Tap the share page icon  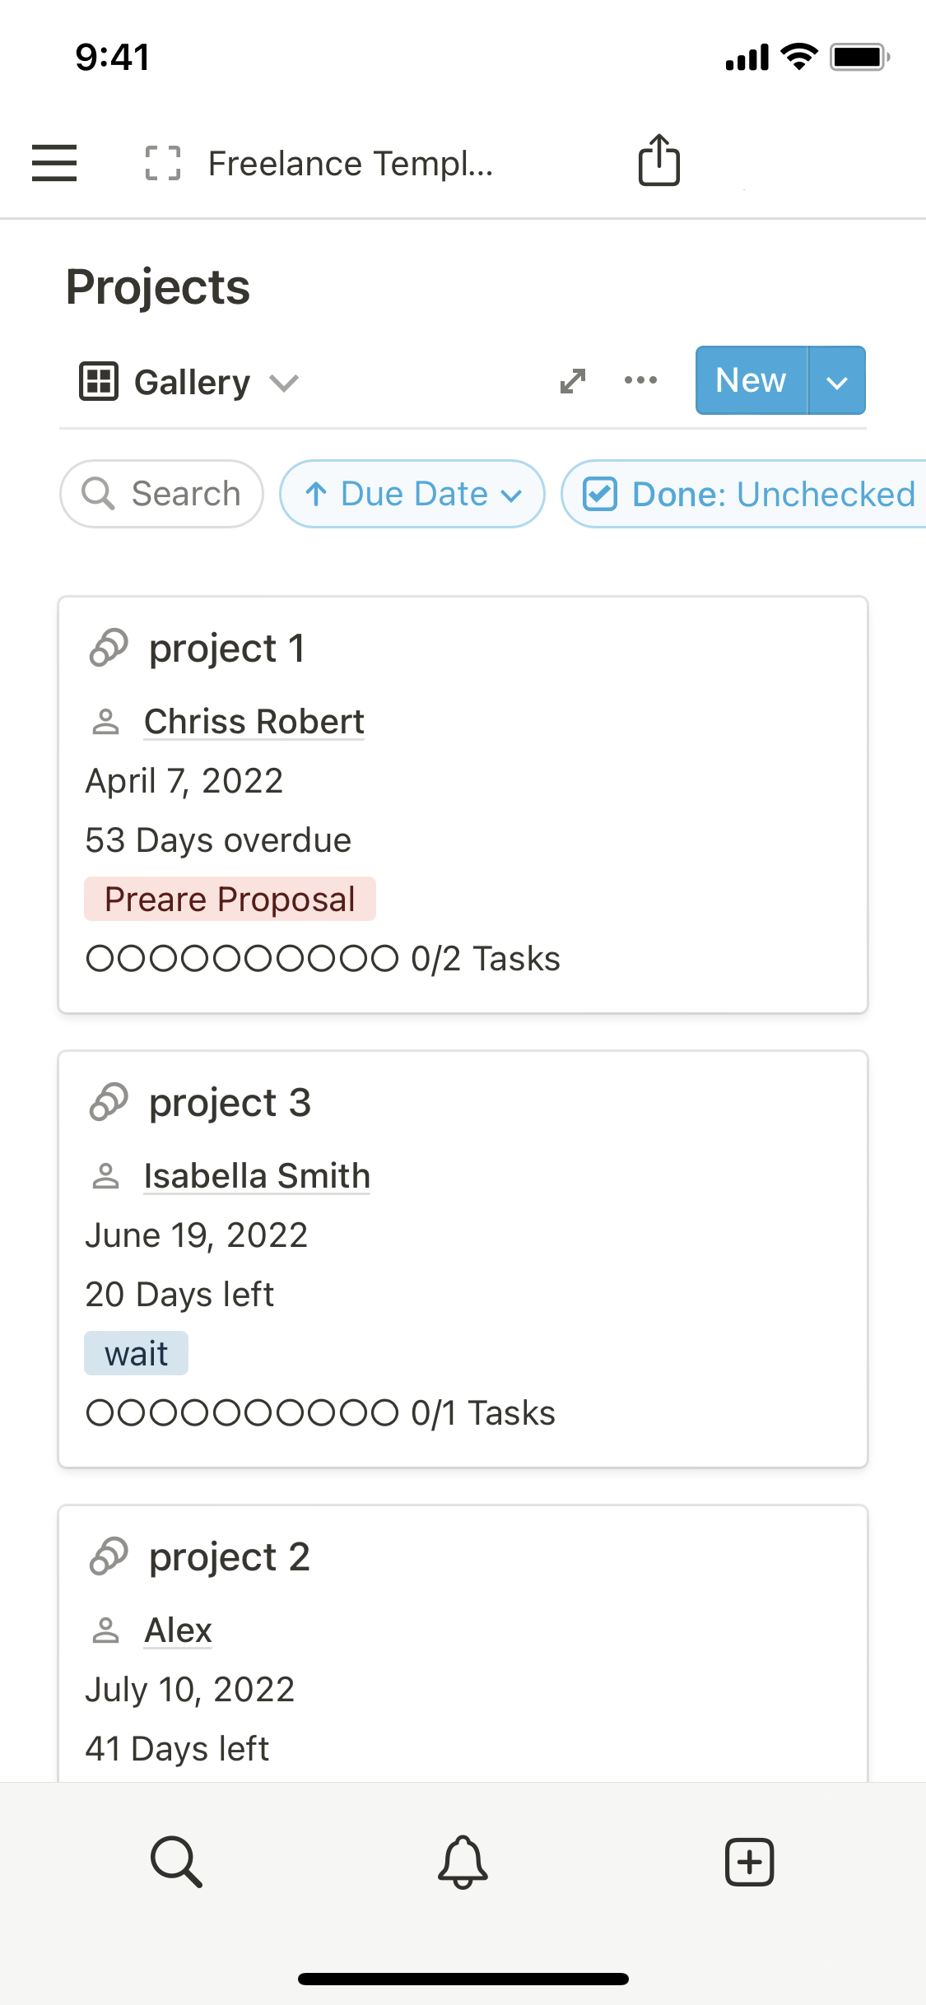tap(659, 160)
